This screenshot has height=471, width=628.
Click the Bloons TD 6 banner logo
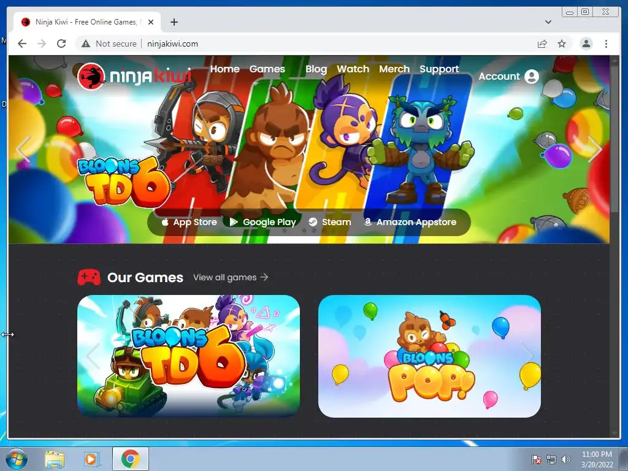123,182
